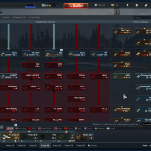Viewport: 151px width, 151px height.
Task: Click the M46 Tiger premium tank icon
Action: 116,32
